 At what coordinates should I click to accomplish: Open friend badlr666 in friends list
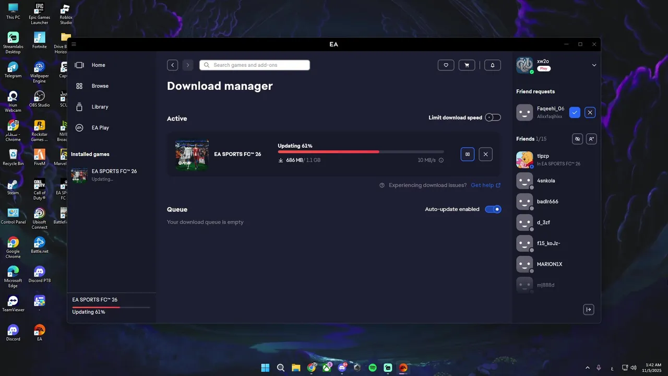[x=556, y=202]
